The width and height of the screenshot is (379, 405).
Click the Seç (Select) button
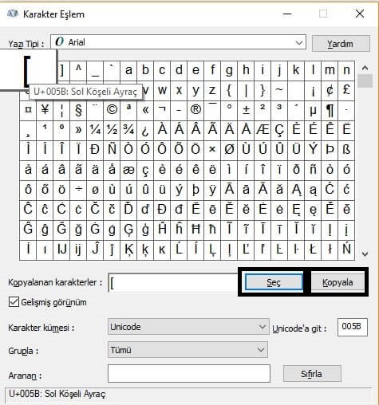[x=274, y=282]
